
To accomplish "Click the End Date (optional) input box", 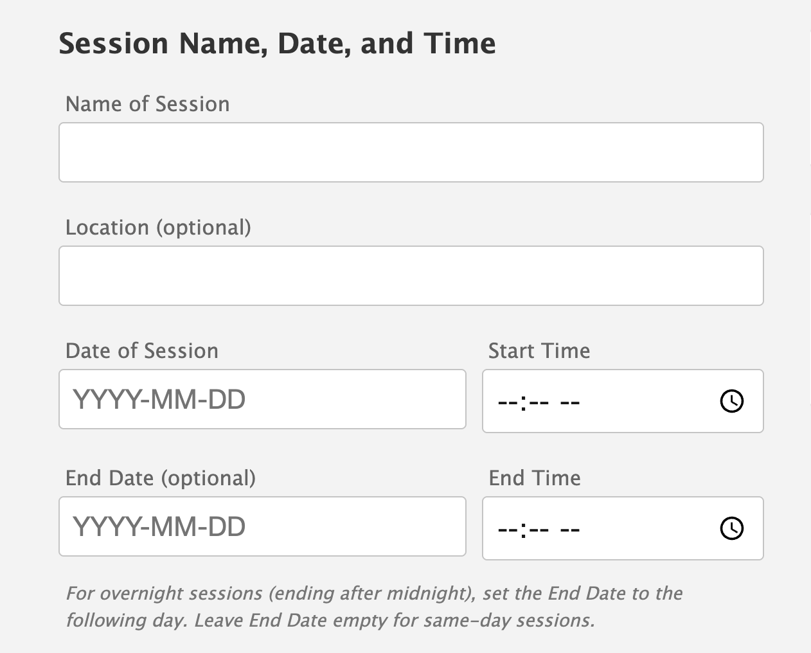I will point(262,526).
